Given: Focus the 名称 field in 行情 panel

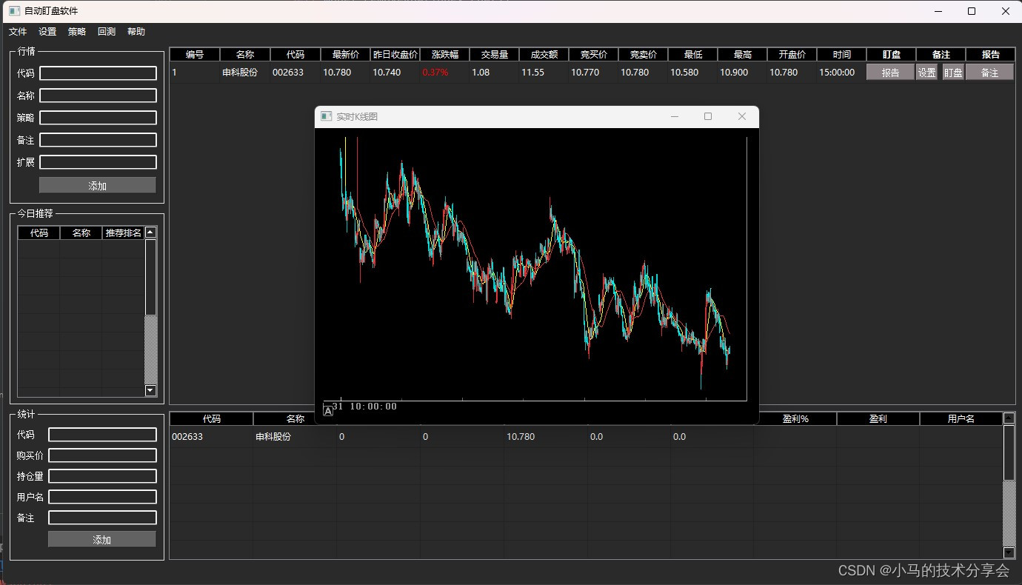Looking at the screenshot, I should click(x=98, y=96).
